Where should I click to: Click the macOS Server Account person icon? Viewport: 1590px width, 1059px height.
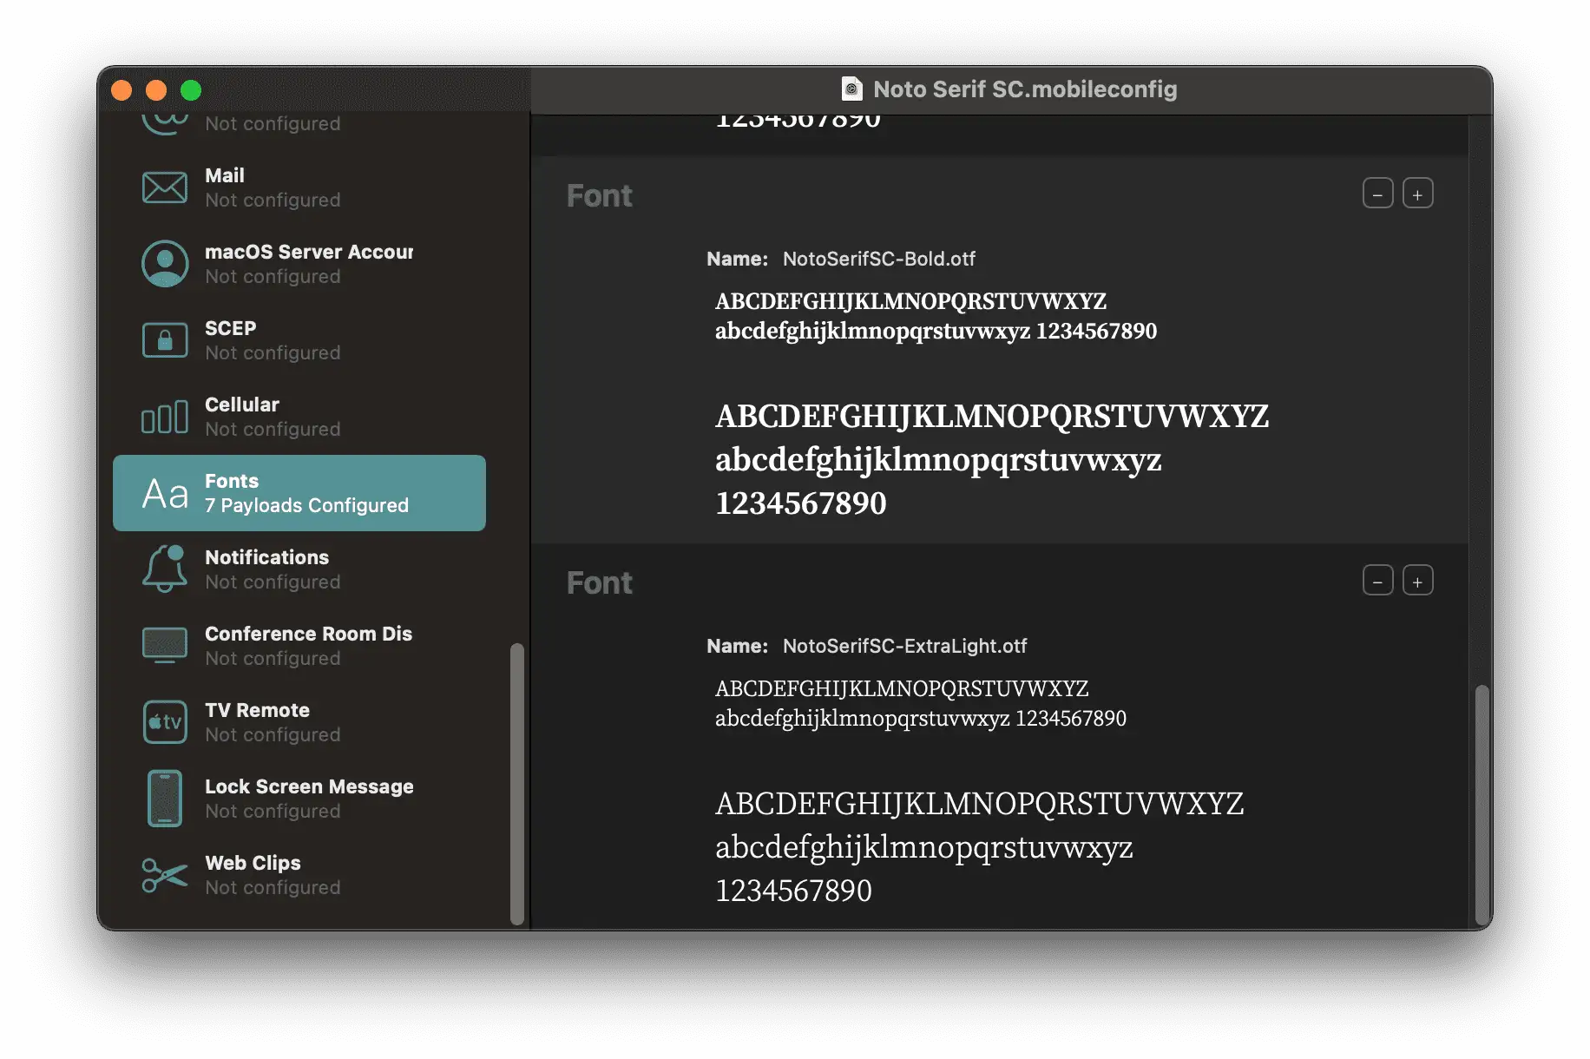tap(164, 264)
